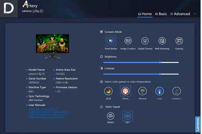The width and height of the screenshot is (202, 134).
Task: Adjust the Brightness slider
Action: (141, 62)
